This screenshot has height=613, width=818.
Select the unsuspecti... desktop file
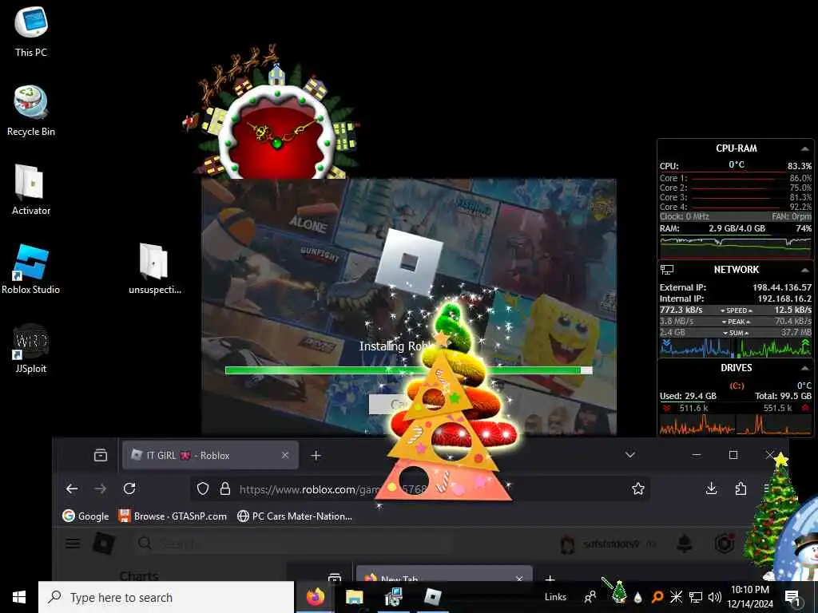click(x=154, y=269)
